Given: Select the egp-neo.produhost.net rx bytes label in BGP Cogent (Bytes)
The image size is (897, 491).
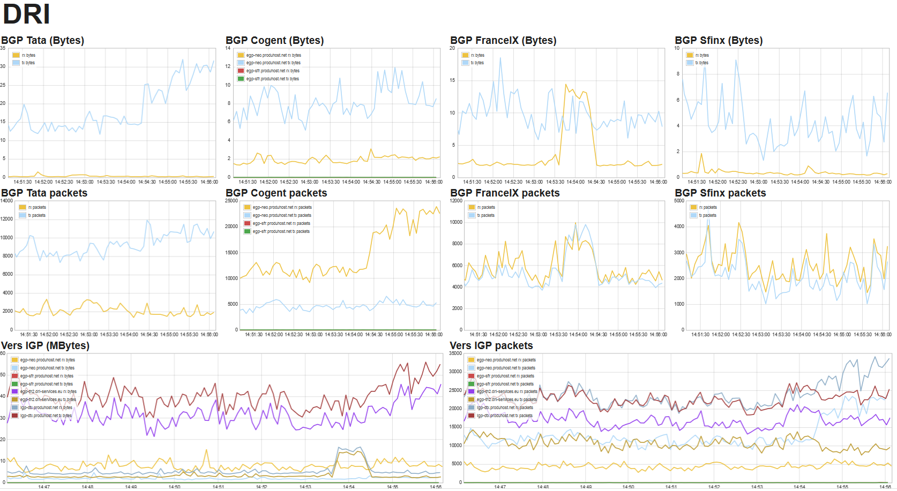Looking at the screenshot, I should coord(273,55).
